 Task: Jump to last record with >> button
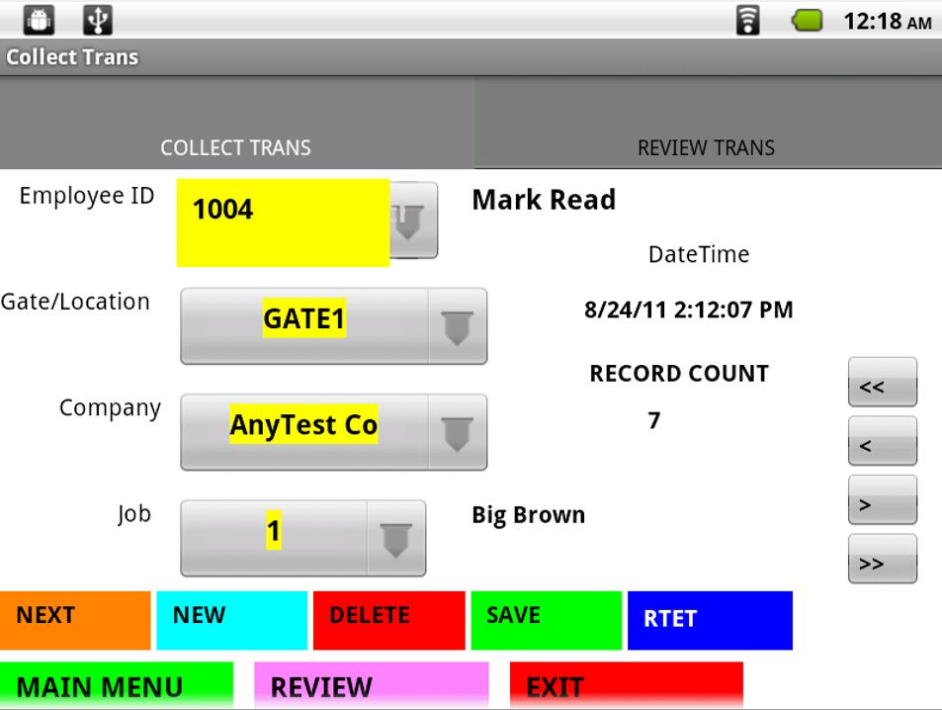(x=882, y=560)
